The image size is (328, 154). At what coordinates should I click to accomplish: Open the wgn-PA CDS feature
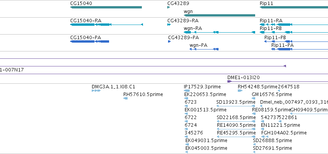tap(204, 49)
